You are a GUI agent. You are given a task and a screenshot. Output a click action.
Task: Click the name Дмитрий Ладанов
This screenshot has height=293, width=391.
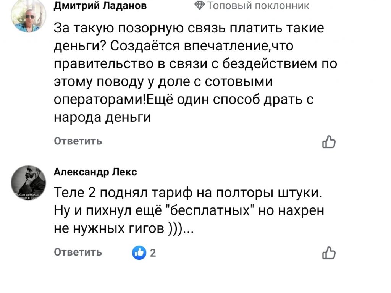[x=100, y=5]
